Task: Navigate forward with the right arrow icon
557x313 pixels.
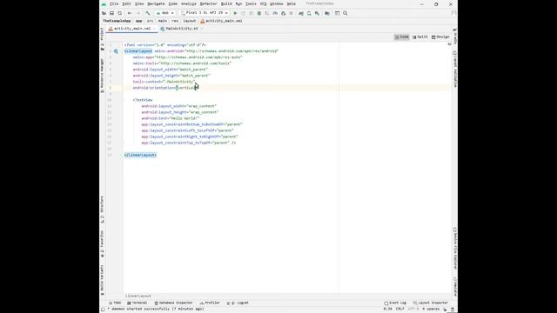Action: pos(138,13)
